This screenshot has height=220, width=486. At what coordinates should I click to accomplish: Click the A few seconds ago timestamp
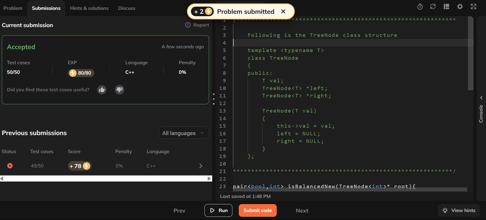click(183, 47)
